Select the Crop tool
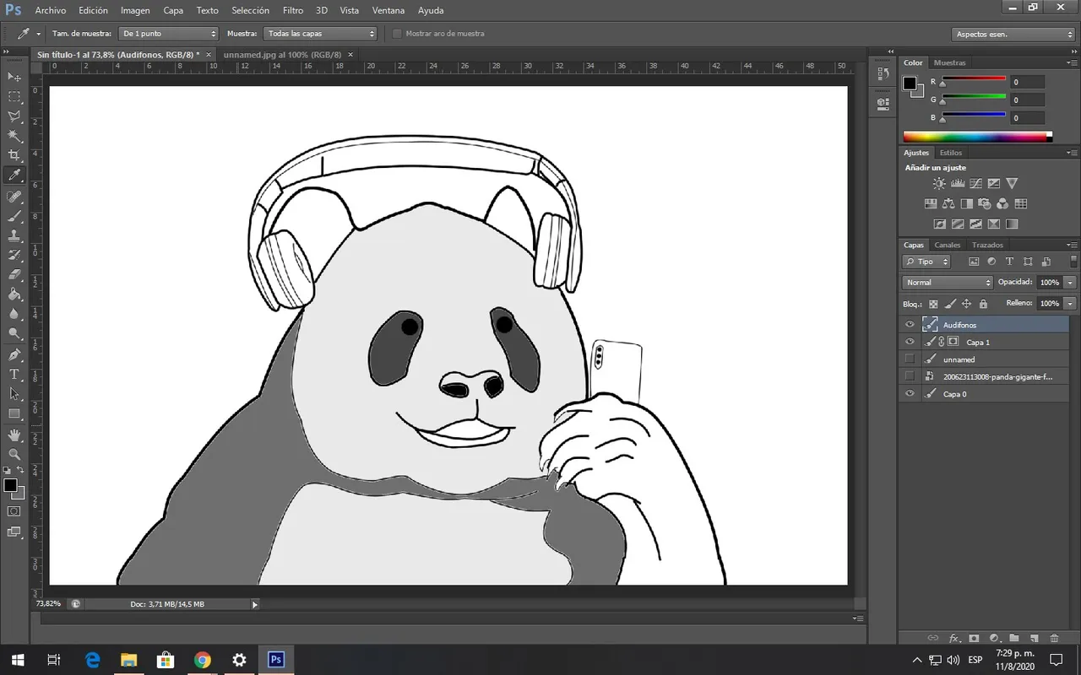 click(14, 156)
